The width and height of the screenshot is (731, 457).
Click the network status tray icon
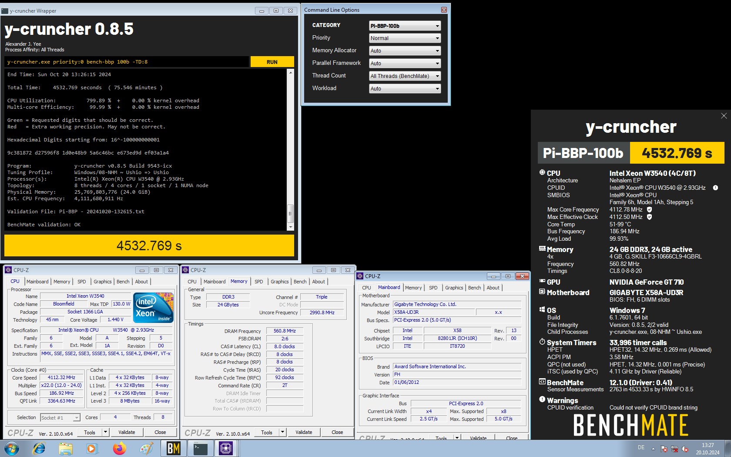pyautogui.click(x=674, y=449)
